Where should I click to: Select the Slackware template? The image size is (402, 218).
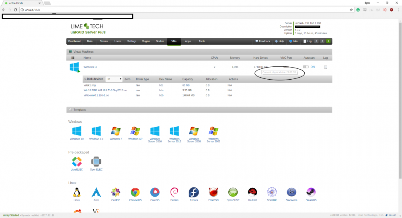coord(291,192)
